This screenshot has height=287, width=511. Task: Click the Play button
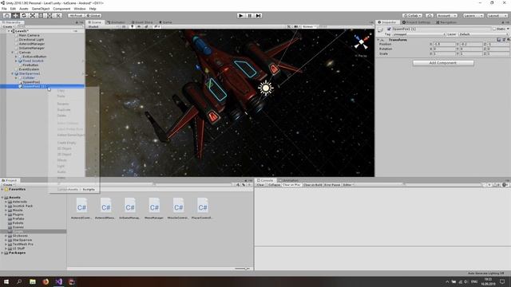[241, 16]
